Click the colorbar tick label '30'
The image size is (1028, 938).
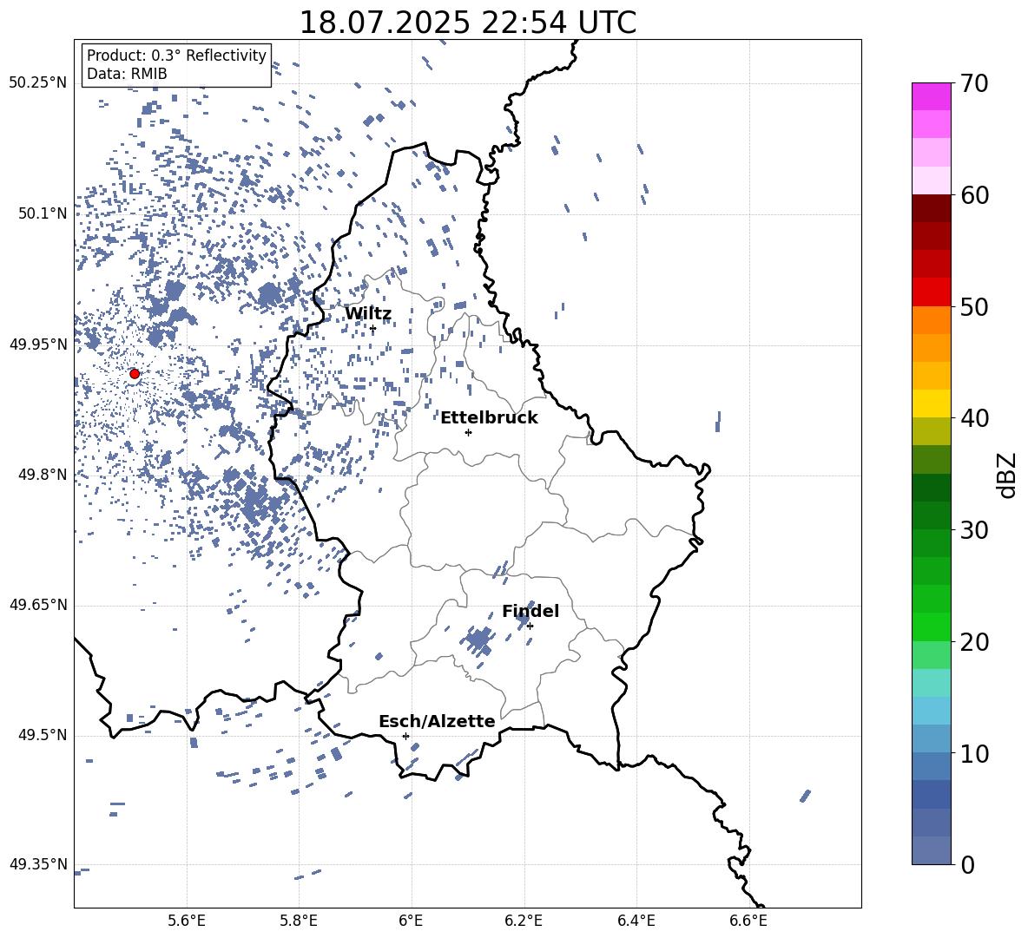[x=974, y=530]
